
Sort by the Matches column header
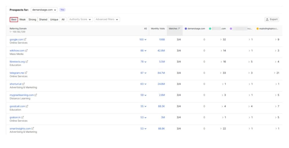point(174,30)
